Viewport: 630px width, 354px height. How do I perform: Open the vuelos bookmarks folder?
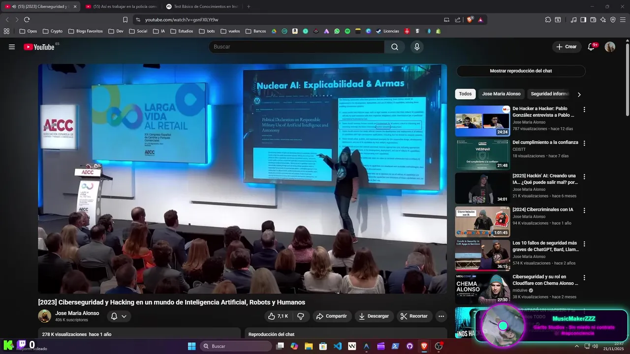coord(230,31)
